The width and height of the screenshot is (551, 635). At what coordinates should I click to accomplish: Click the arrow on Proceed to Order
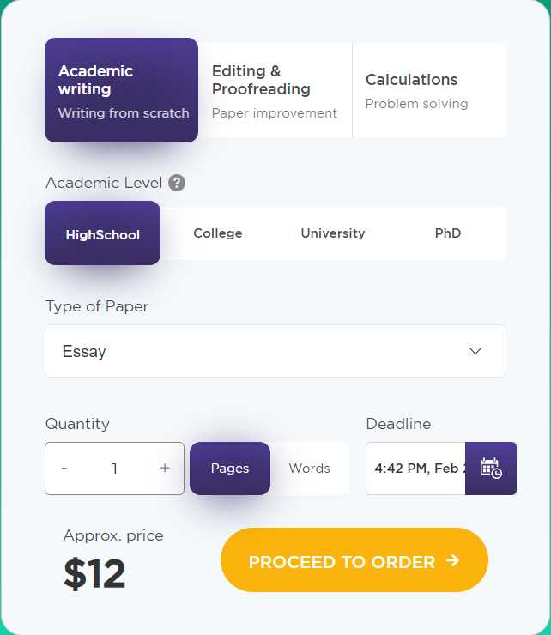pyautogui.click(x=452, y=561)
